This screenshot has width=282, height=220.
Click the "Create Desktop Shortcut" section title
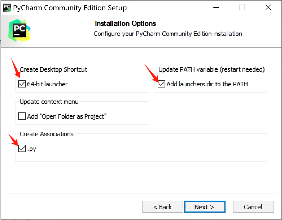click(x=54, y=69)
